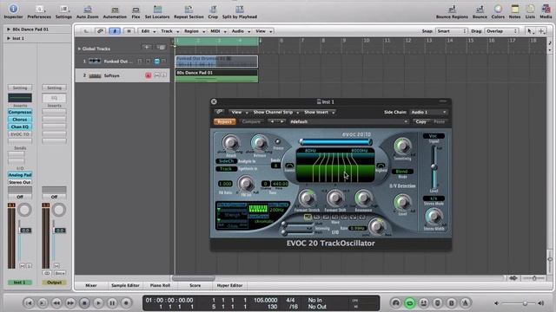Viewport: 556px width, 312px height.
Task: Open the Show Channel Strip dropdown
Action: (x=275, y=112)
